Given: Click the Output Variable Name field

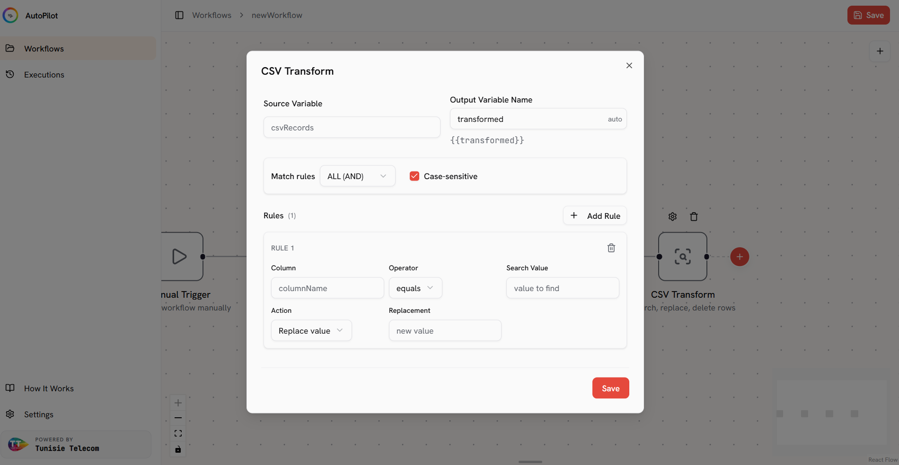Looking at the screenshot, I should [538, 119].
